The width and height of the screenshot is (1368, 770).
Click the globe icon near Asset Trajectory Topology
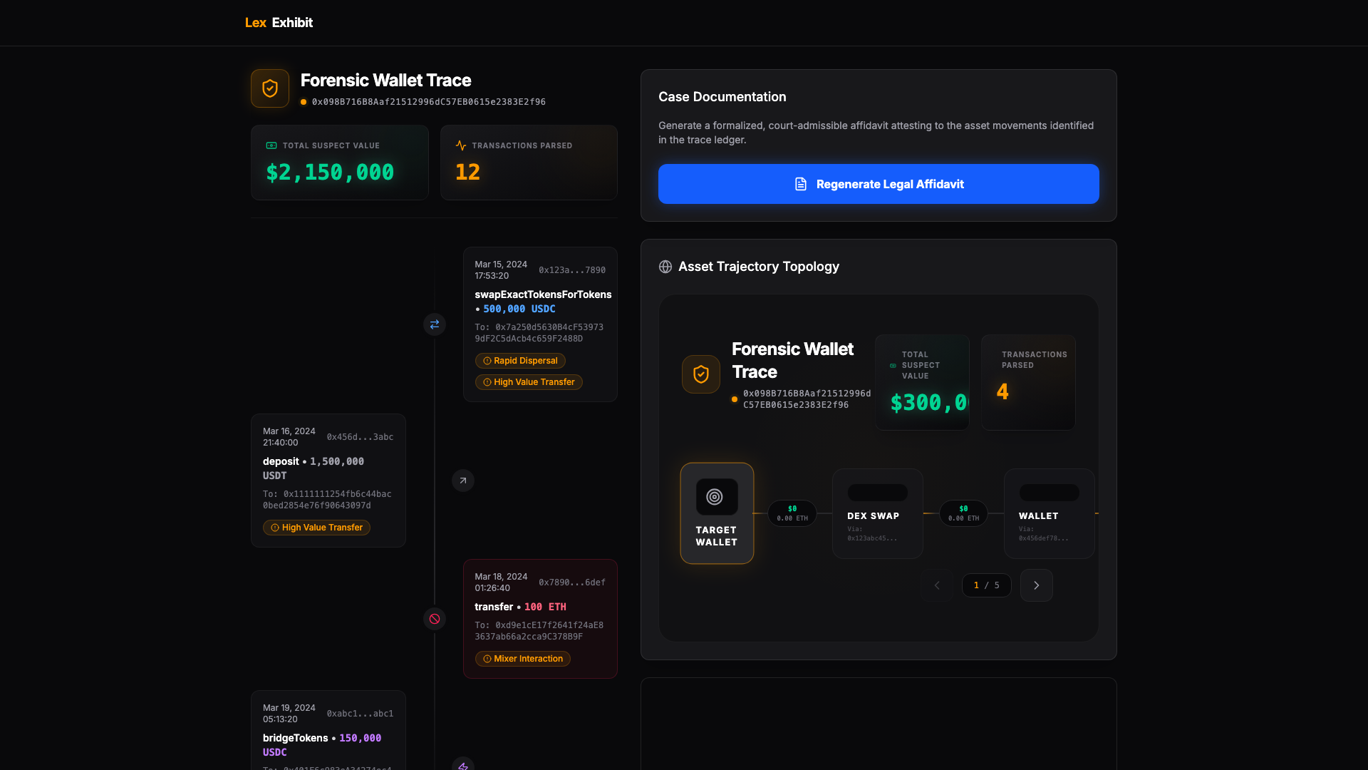point(665,267)
